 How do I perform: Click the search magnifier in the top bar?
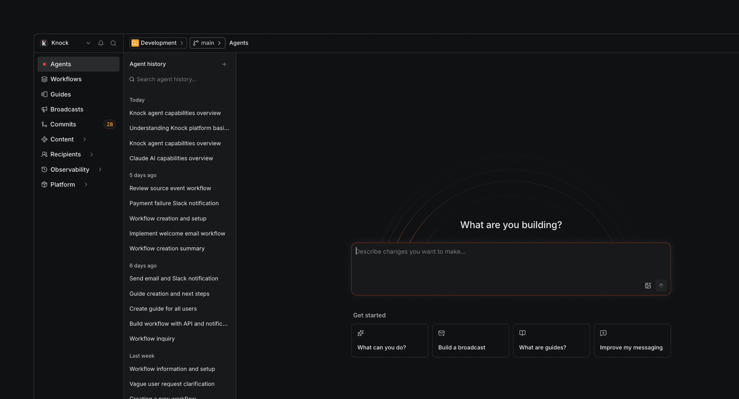(x=113, y=43)
